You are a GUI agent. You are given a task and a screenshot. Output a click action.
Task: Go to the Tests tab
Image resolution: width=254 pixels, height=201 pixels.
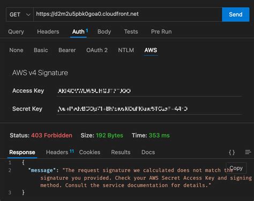(x=131, y=32)
